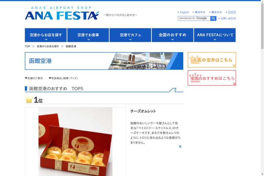This screenshot has height=176, width=264.
Task: Jump to 店舗のご案内 section
Action: click(x=34, y=78)
